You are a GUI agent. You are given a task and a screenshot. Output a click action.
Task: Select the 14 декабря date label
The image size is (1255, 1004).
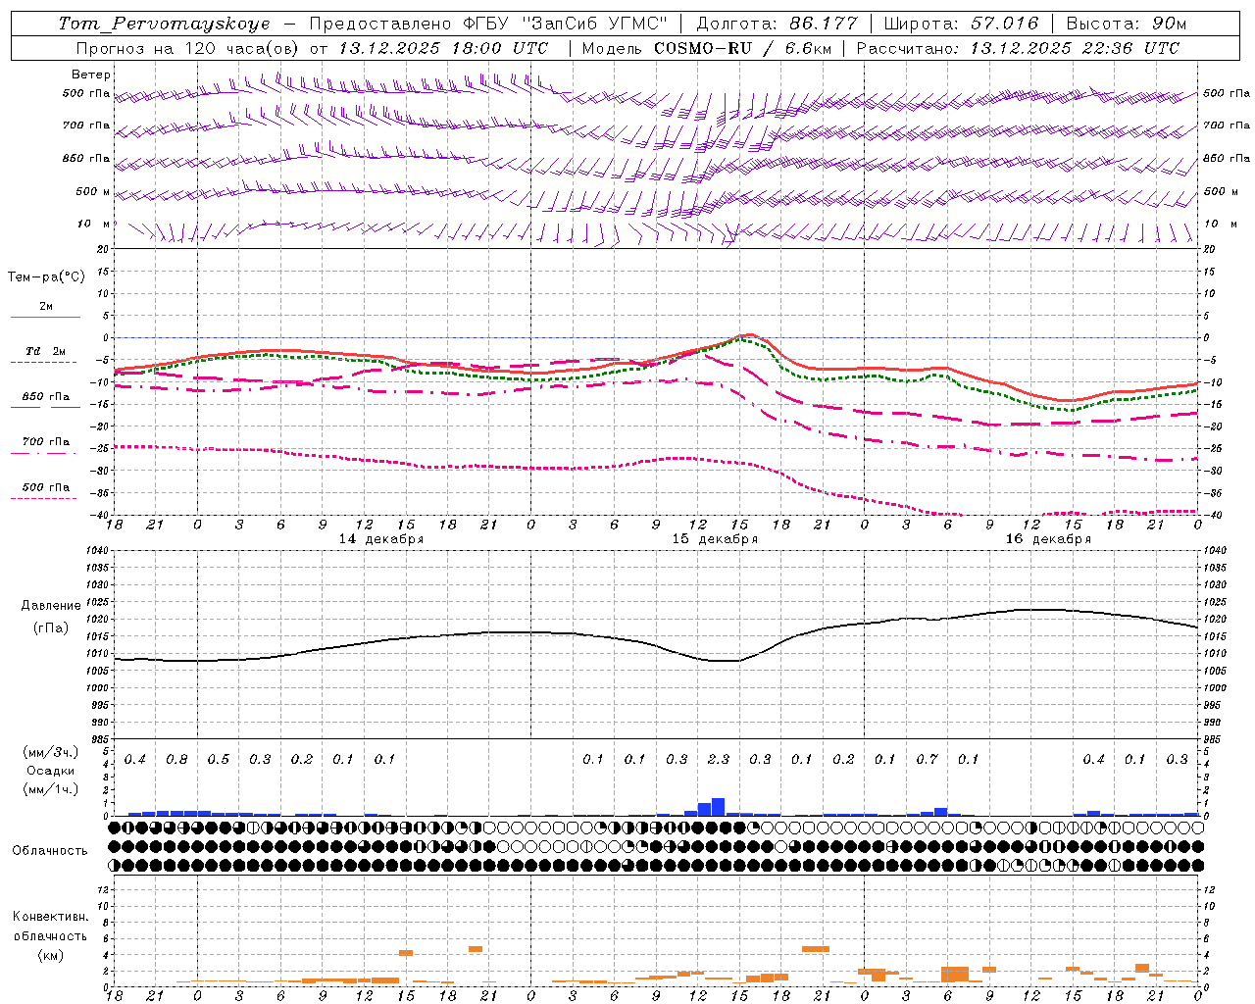coord(381,539)
